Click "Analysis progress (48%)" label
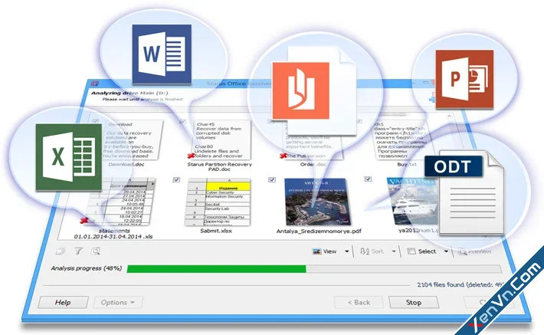This screenshot has width=544, height=335. click(87, 268)
